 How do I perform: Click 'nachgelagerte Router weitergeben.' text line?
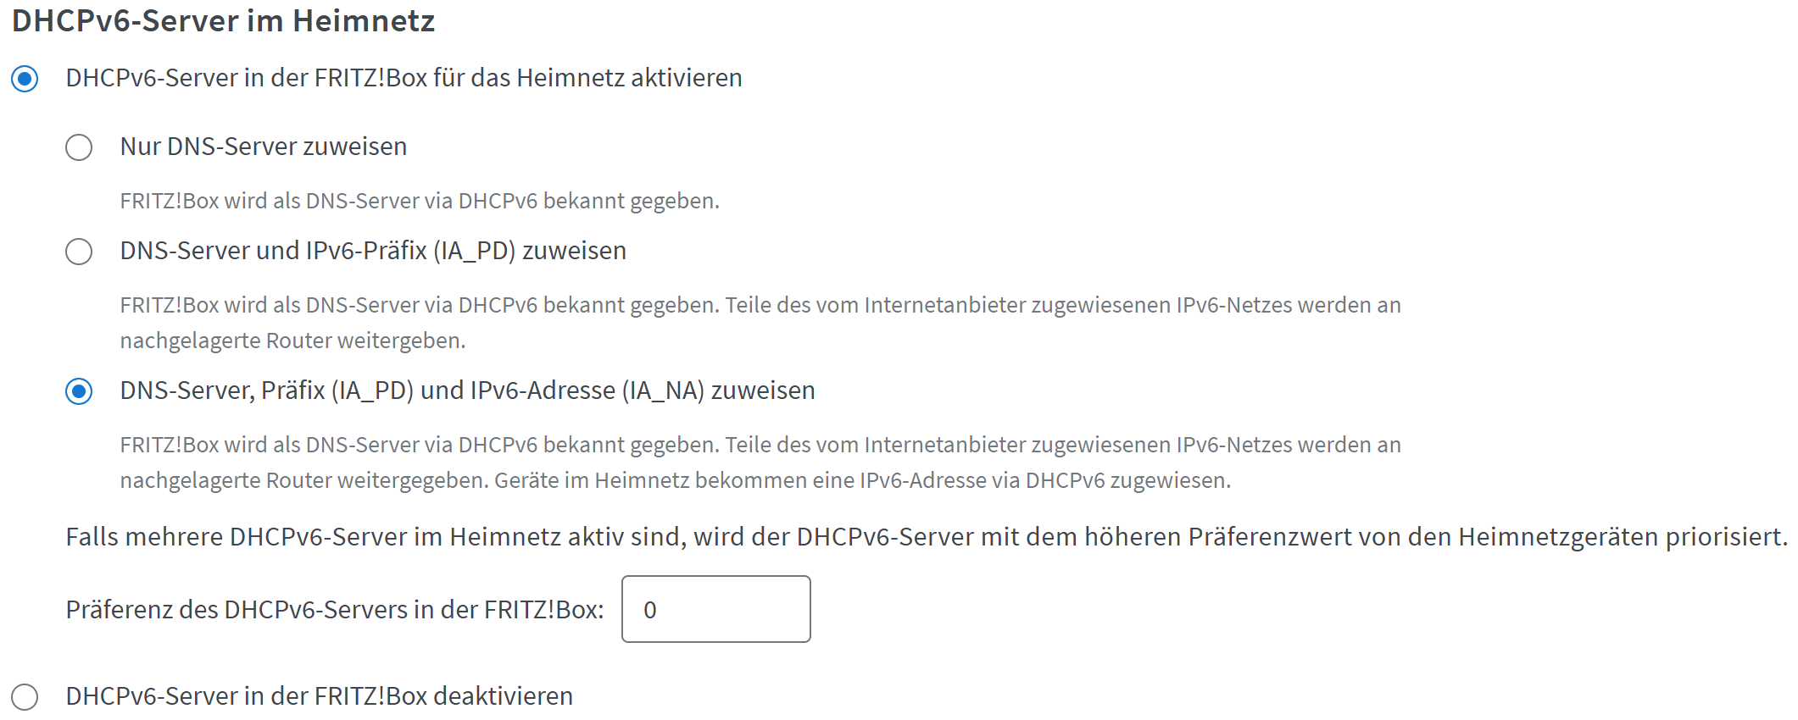coord(292,341)
